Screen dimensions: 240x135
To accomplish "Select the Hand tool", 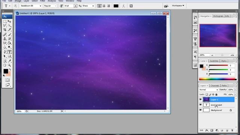I will coord(5,65).
